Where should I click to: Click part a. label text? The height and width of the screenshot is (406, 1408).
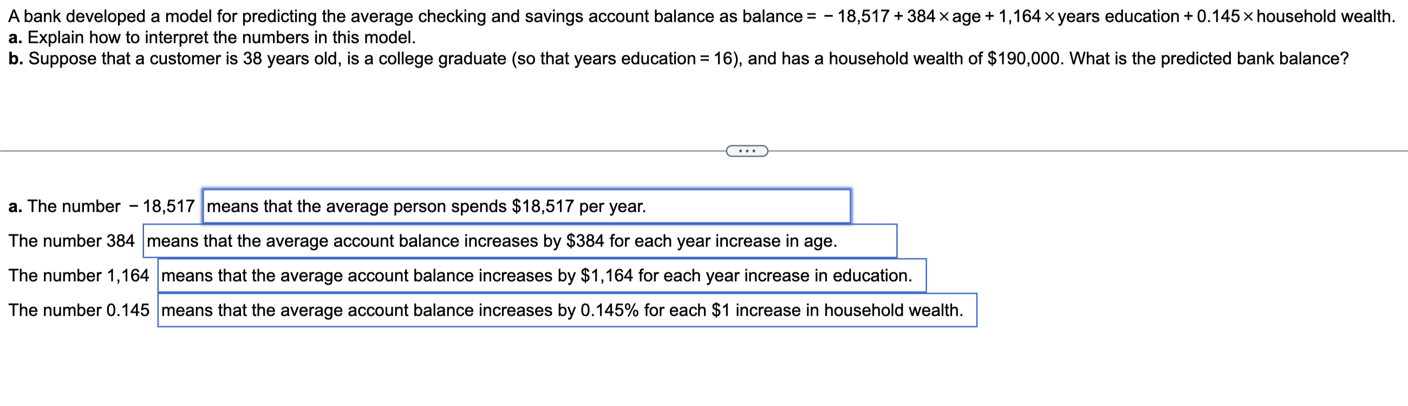pos(16,38)
